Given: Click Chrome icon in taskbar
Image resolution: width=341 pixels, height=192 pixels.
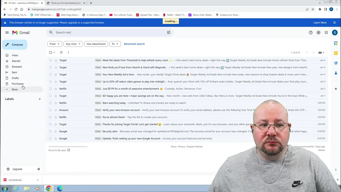Looking at the screenshot, I should (48, 189).
